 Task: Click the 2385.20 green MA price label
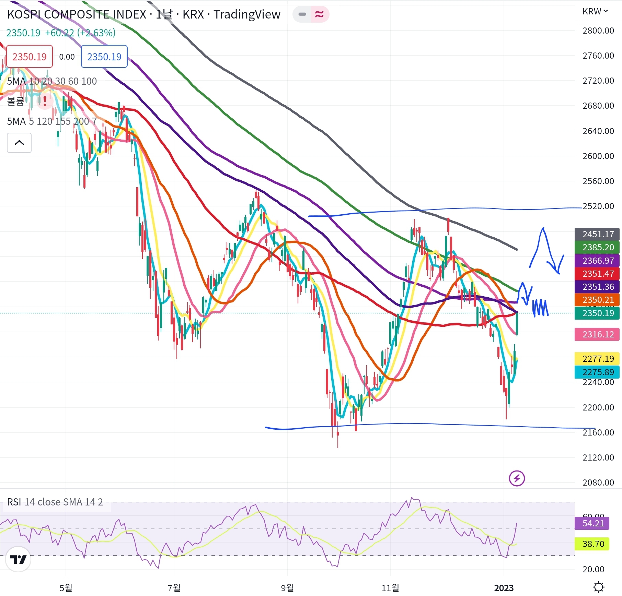pyautogui.click(x=597, y=247)
